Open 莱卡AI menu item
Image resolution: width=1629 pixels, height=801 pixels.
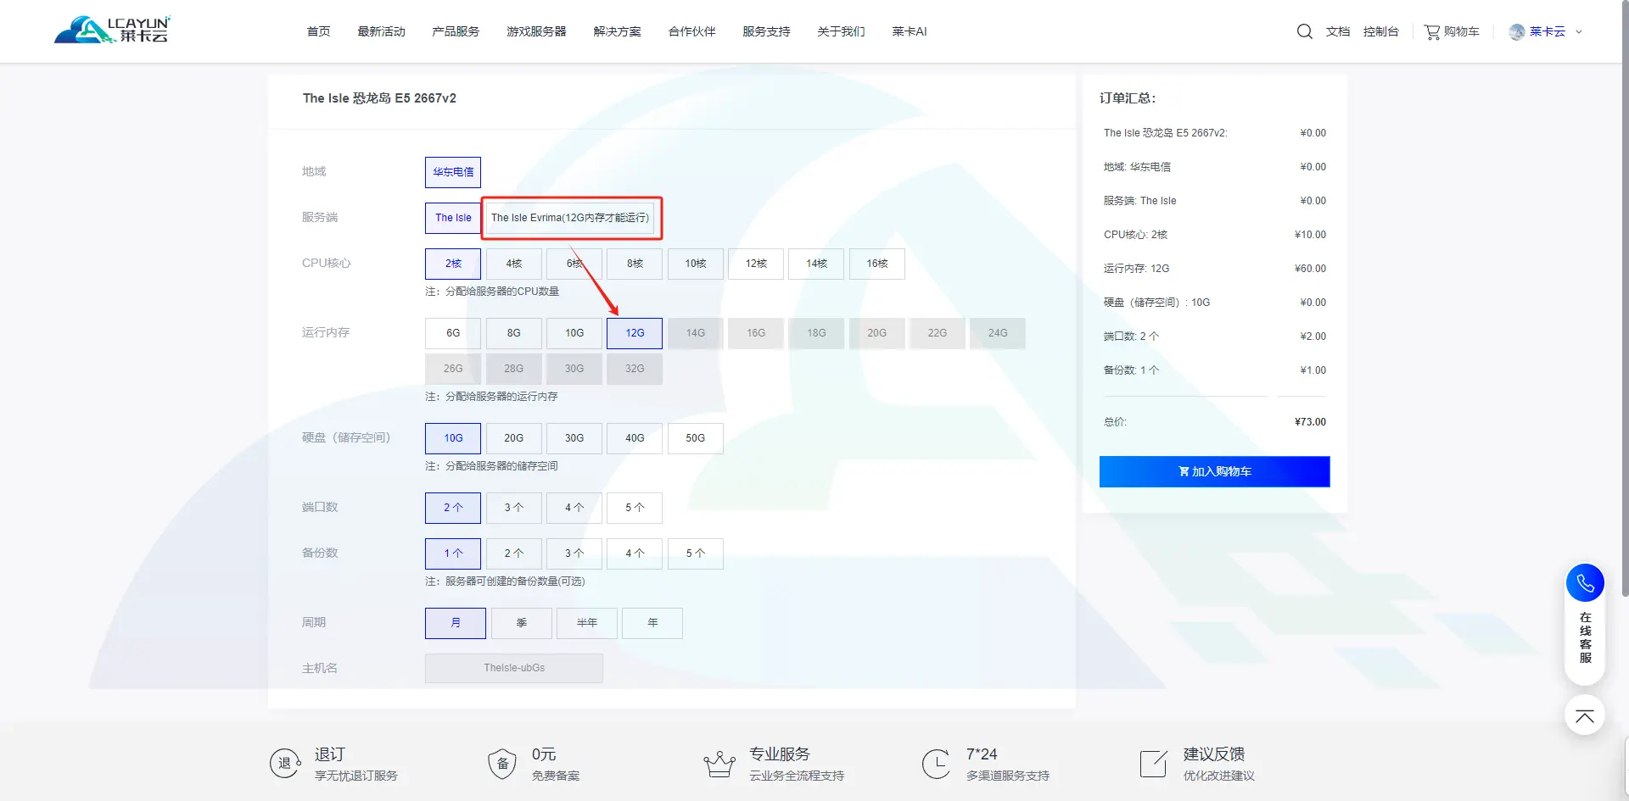click(910, 31)
